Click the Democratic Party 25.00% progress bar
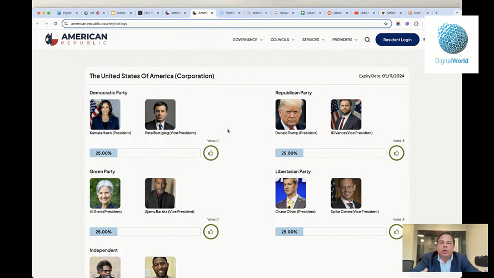The height and width of the screenshot is (278, 494). 145,153
